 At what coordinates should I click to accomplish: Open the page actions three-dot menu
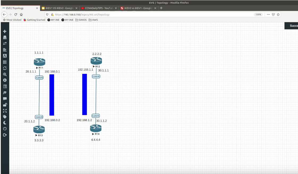268,14
